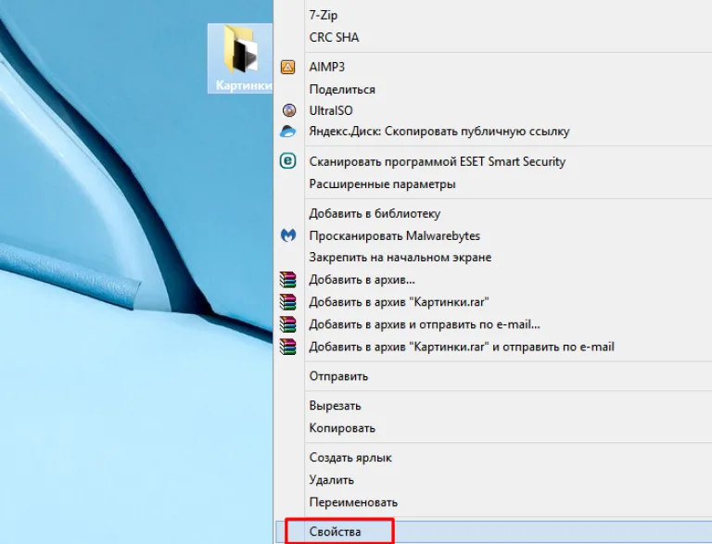Click the orange AIMP3 icon
Viewport: 712px width, 544px height.
tap(288, 68)
